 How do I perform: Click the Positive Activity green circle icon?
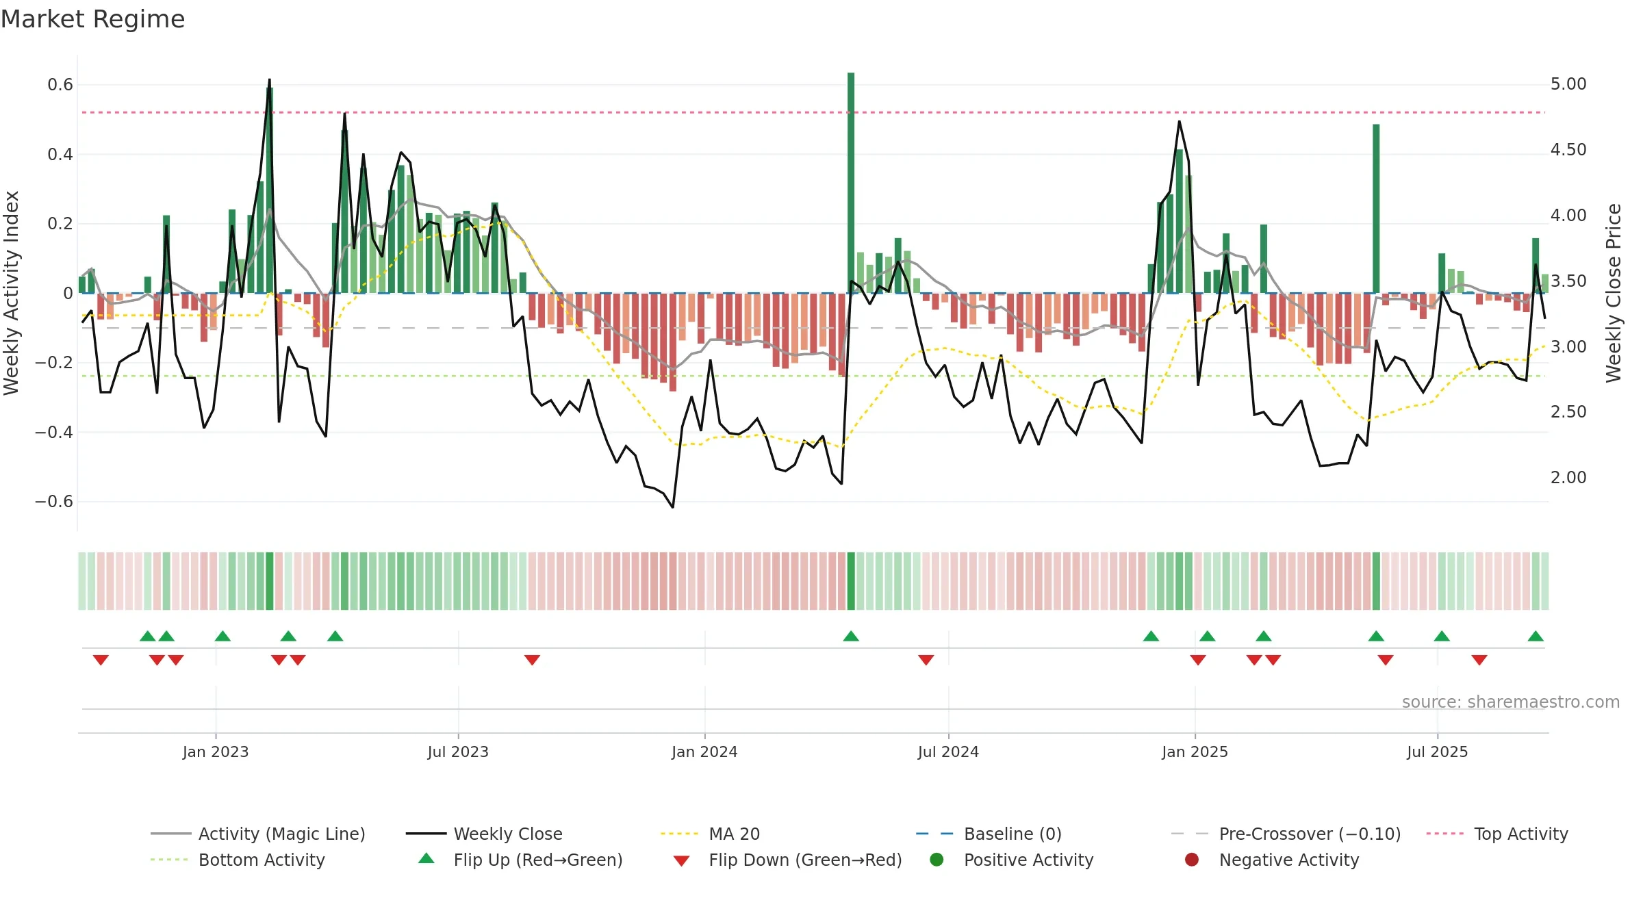937,860
